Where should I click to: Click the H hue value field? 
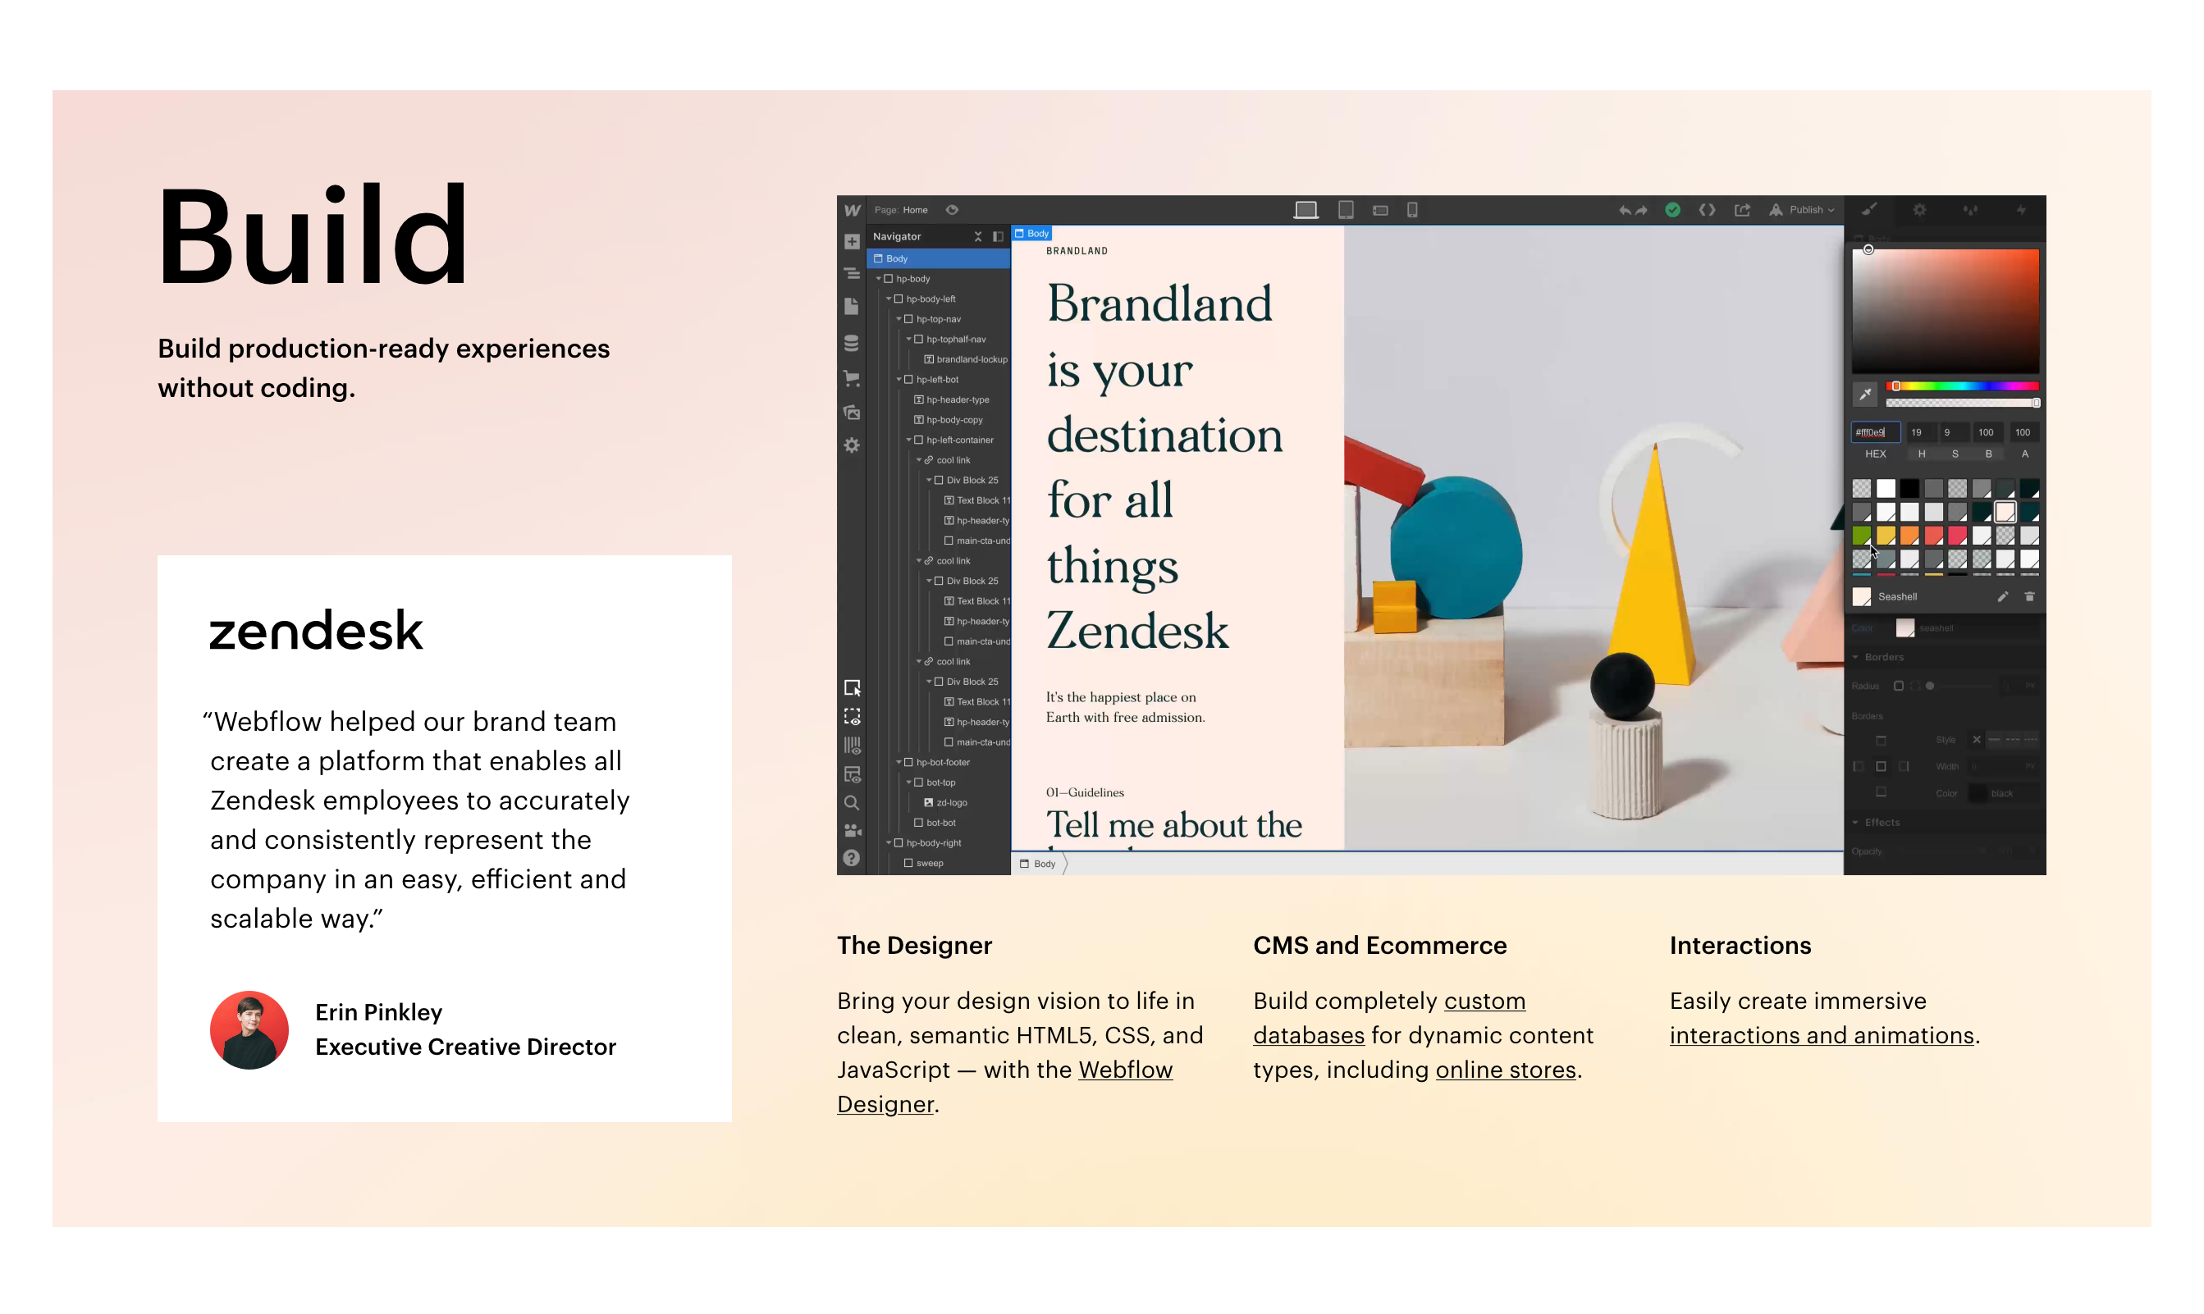coord(1921,433)
